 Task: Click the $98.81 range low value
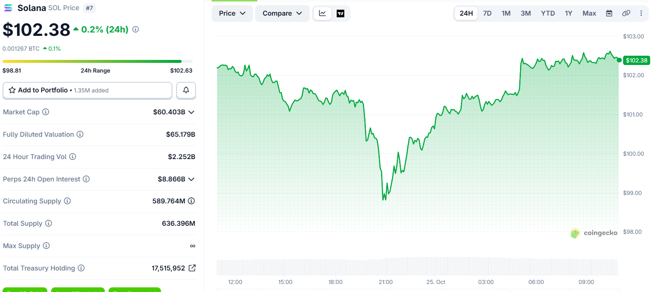(x=12, y=70)
